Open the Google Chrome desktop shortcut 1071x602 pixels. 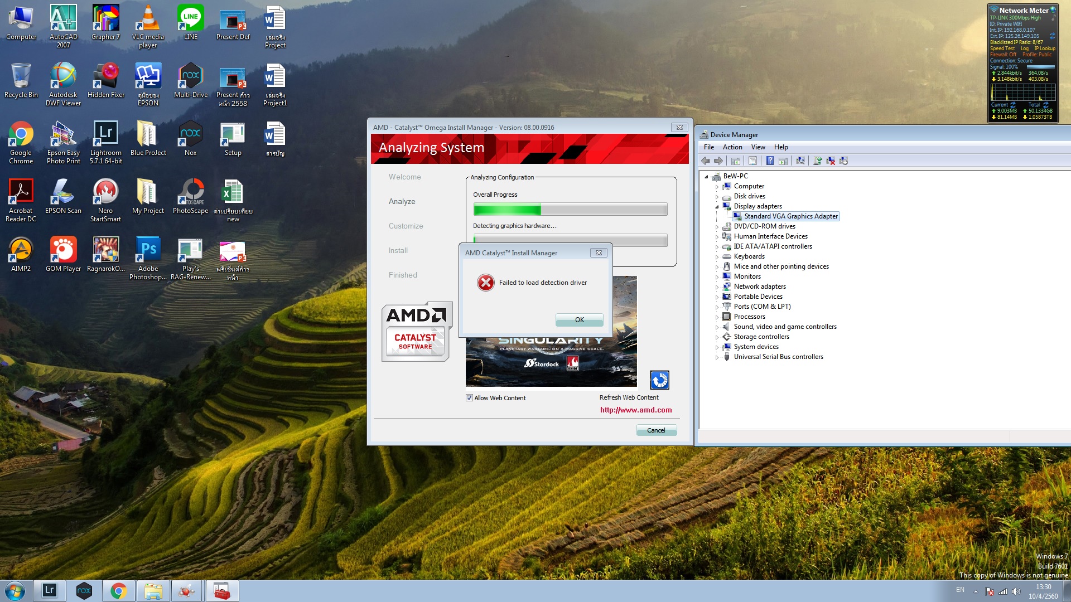(x=21, y=143)
